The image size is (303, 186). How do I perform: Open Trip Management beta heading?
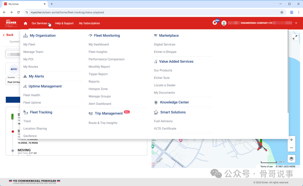tap(109, 113)
